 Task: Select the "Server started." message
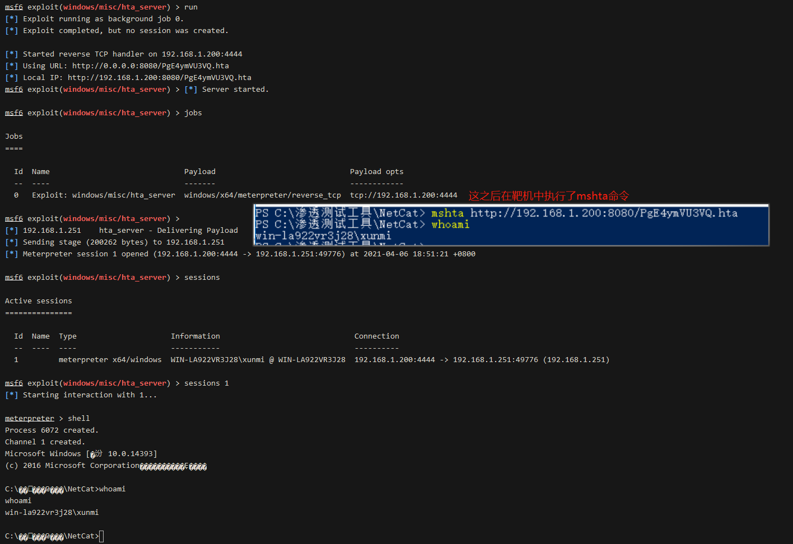pyautogui.click(x=235, y=90)
